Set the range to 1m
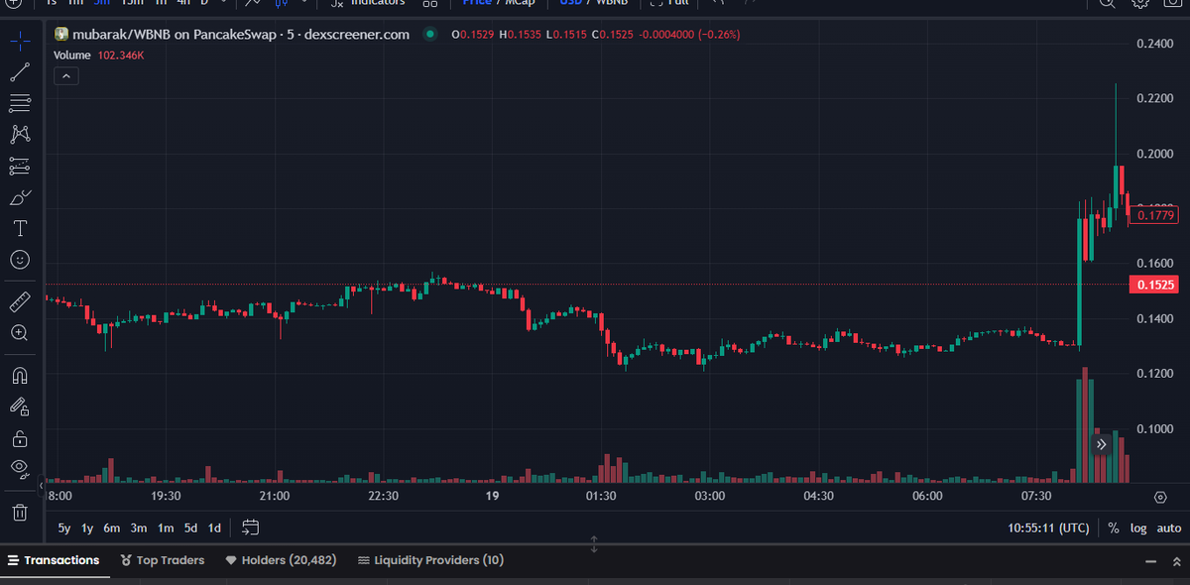 [166, 528]
